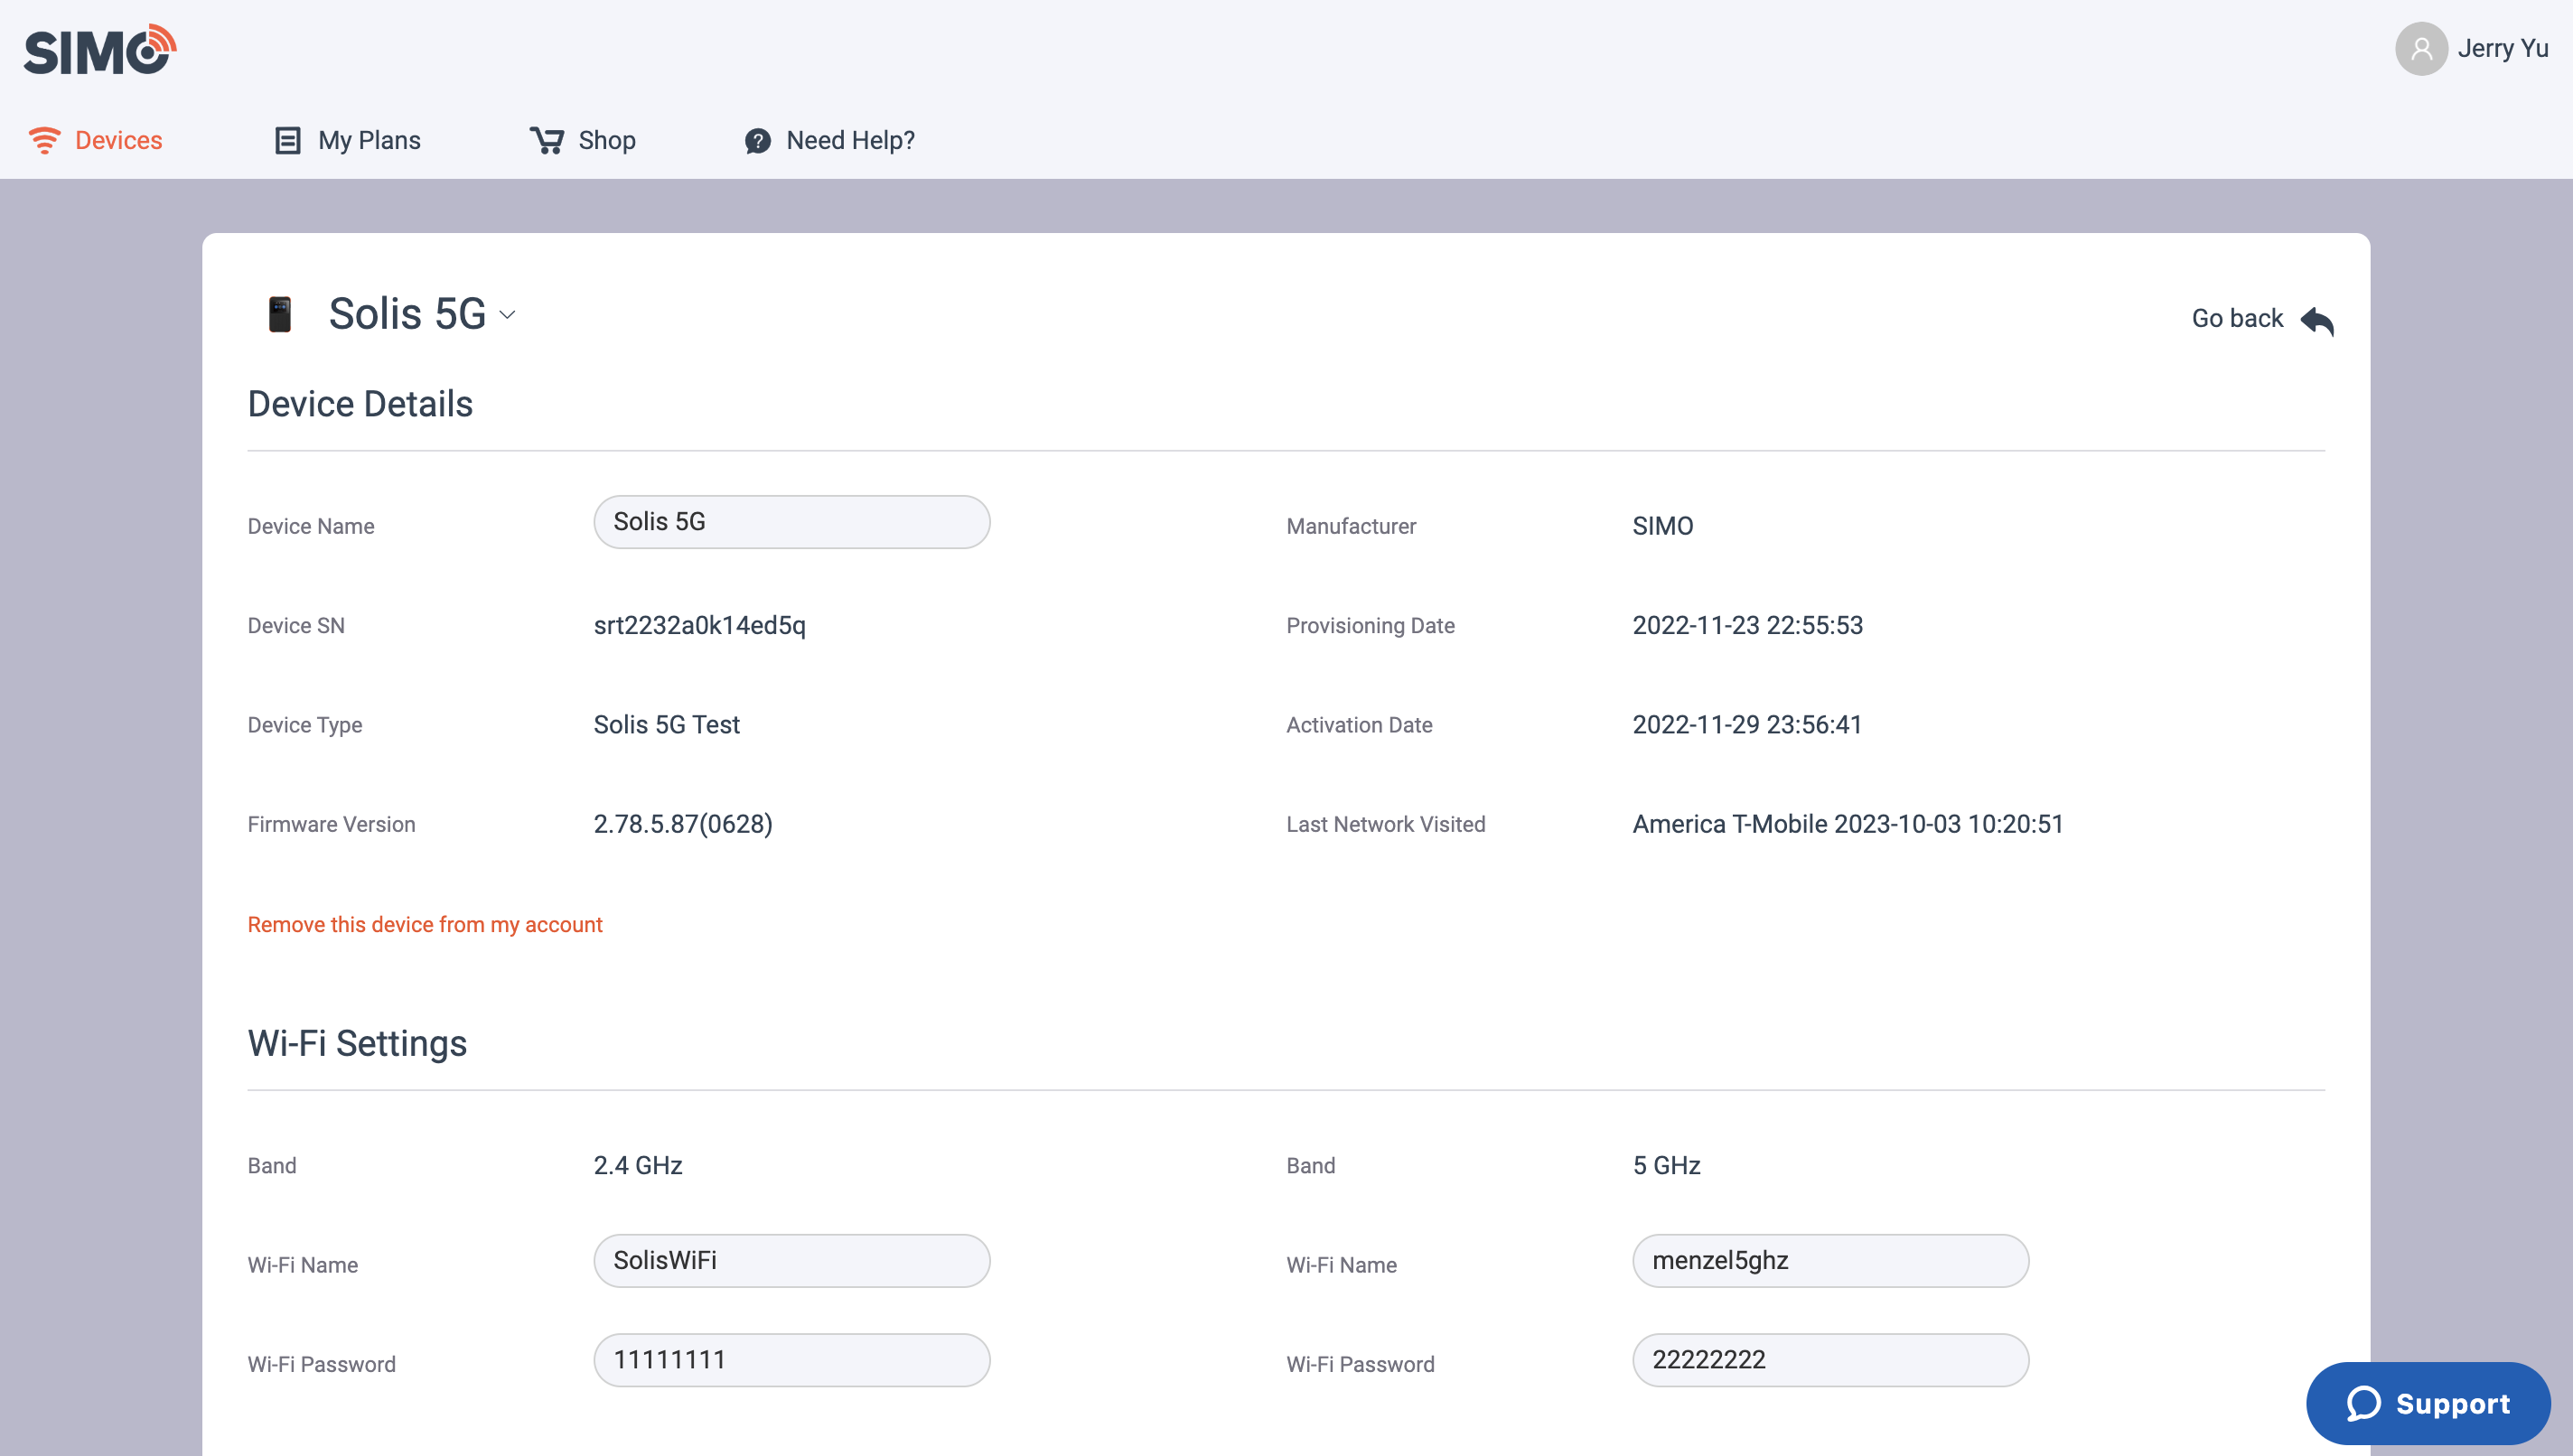Click the Solis 5G device image icon
The image size is (2573, 1456).
coord(280,314)
